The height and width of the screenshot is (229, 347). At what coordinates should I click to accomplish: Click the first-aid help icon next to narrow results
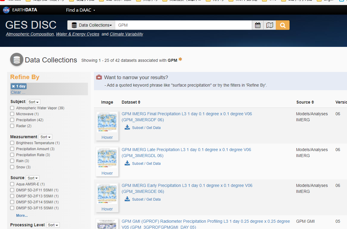click(x=99, y=77)
